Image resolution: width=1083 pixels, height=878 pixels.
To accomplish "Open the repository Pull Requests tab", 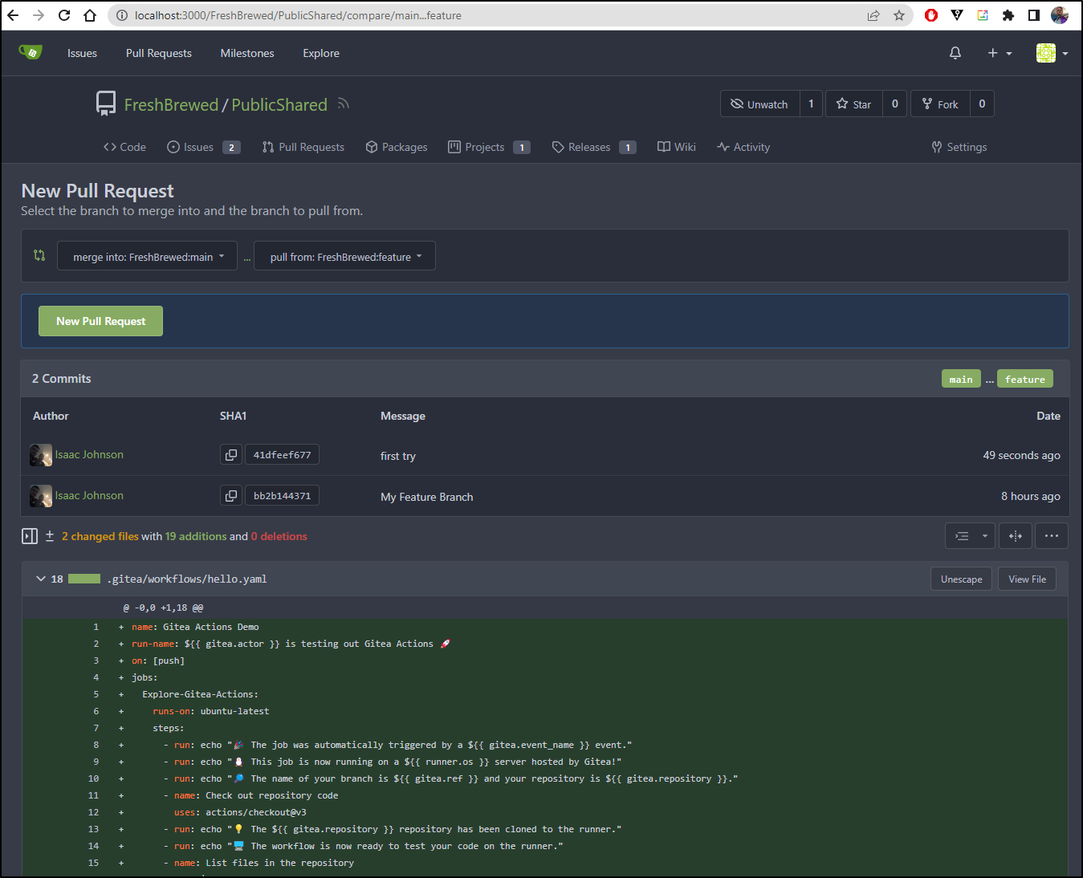I will point(303,147).
